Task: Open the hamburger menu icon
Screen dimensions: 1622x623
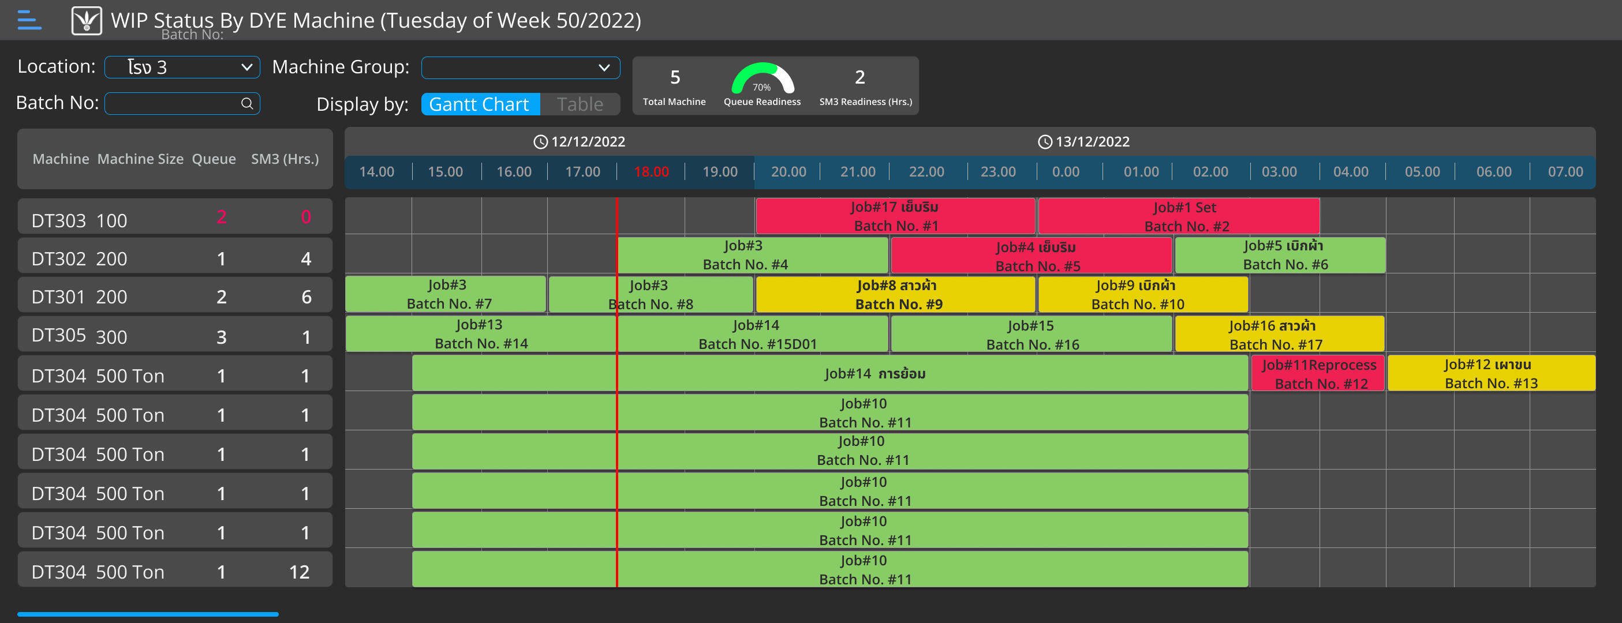Action: (x=29, y=20)
